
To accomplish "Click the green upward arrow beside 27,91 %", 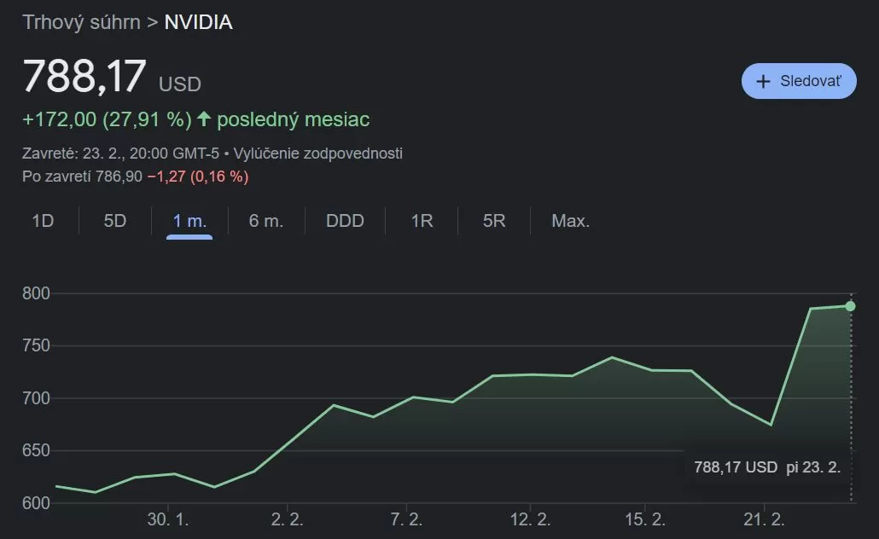I will (x=202, y=119).
